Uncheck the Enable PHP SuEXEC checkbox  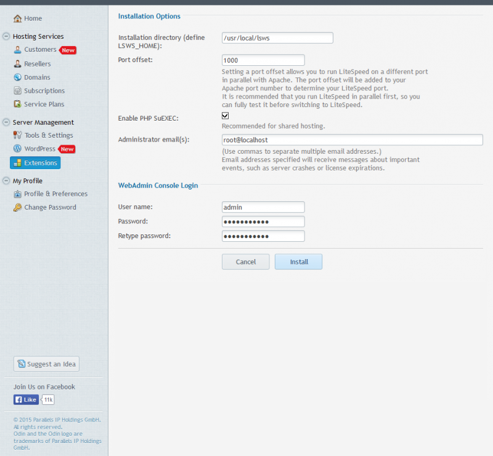[226, 116]
